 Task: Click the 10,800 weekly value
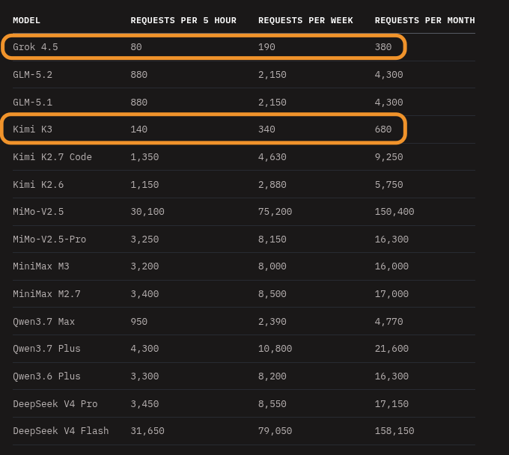pyautogui.click(x=275, y=349)
